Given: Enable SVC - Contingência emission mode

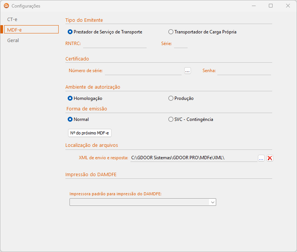Looking at the screenshot, I should point(171,119).
